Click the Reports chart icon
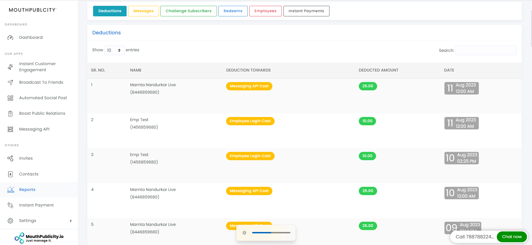The width and height of the screenshot is (532, 245). (11, 190)
